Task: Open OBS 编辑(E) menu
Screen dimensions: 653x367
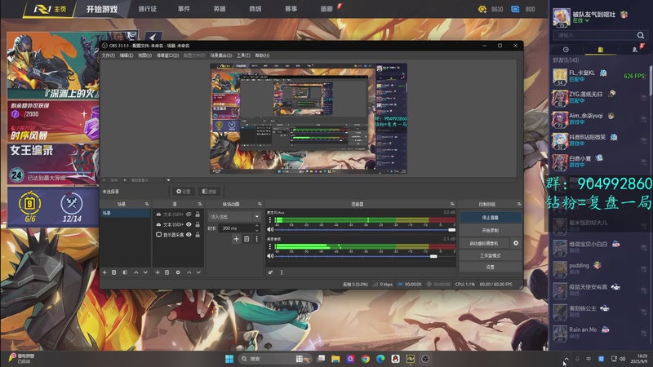Action: (127, 55)
